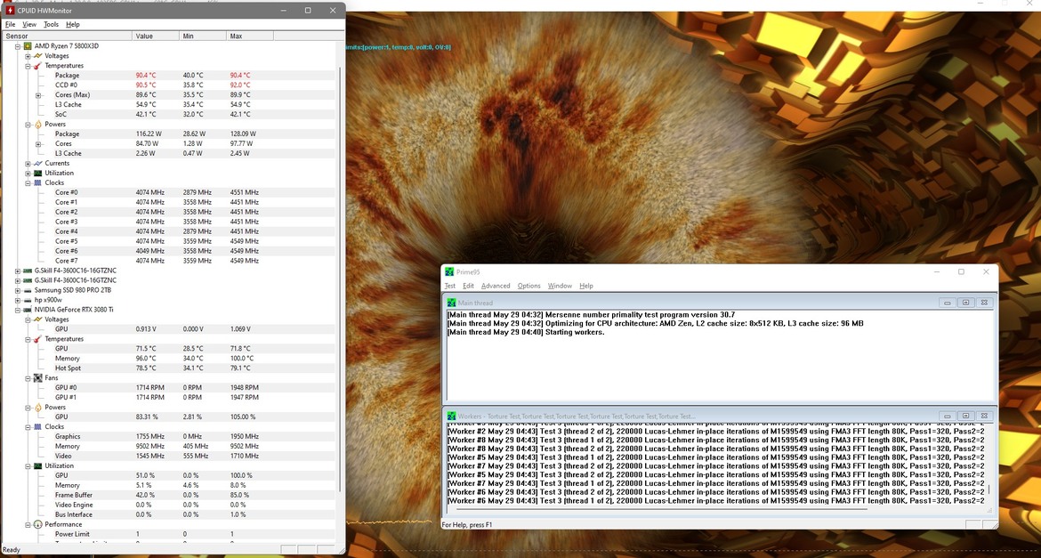1041x558 pixels.
Task: Open the File menu in HWMonitor
Action: pyautogui.click(x=10, y=25)
